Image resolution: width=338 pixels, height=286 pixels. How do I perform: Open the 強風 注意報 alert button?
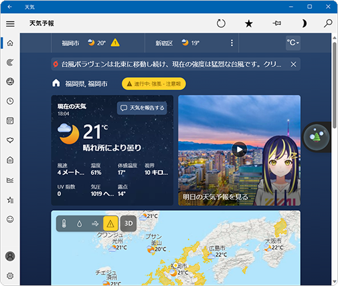154,84
